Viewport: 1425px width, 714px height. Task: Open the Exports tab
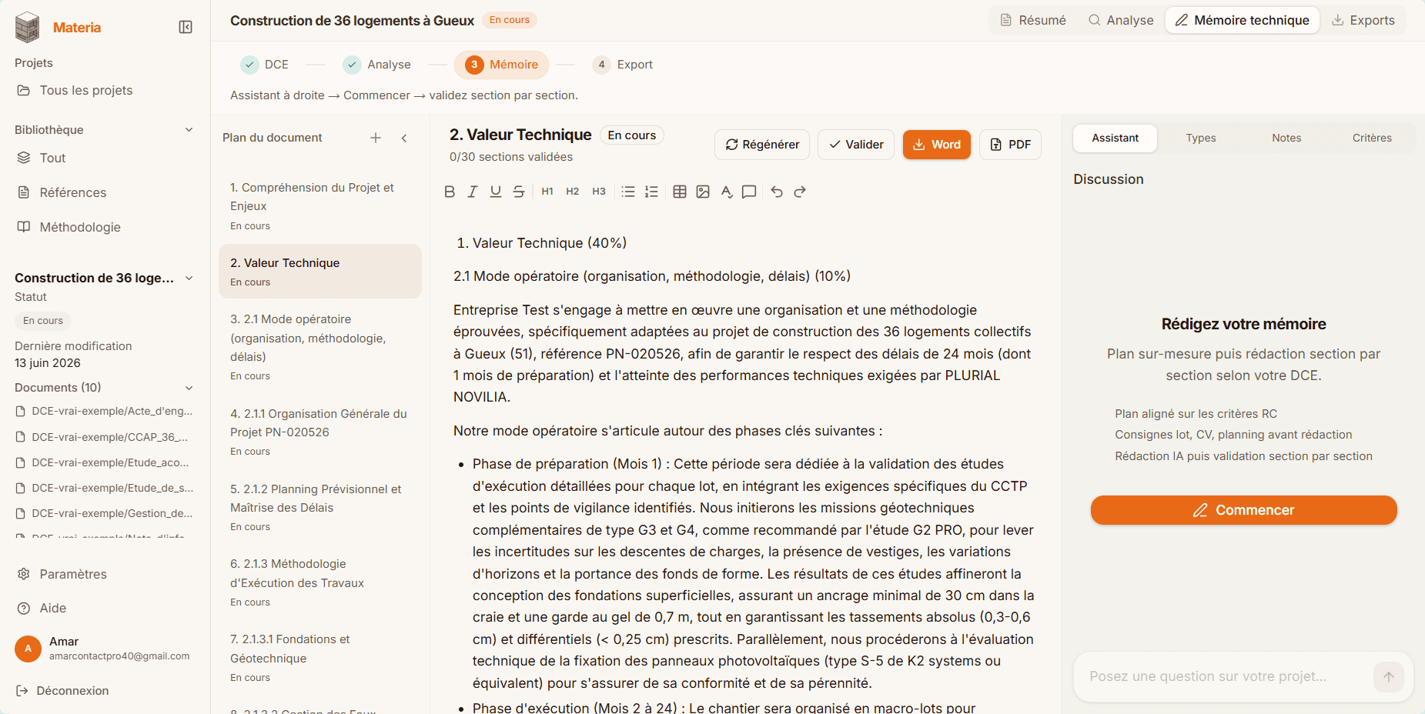(x=1363, y=20)
